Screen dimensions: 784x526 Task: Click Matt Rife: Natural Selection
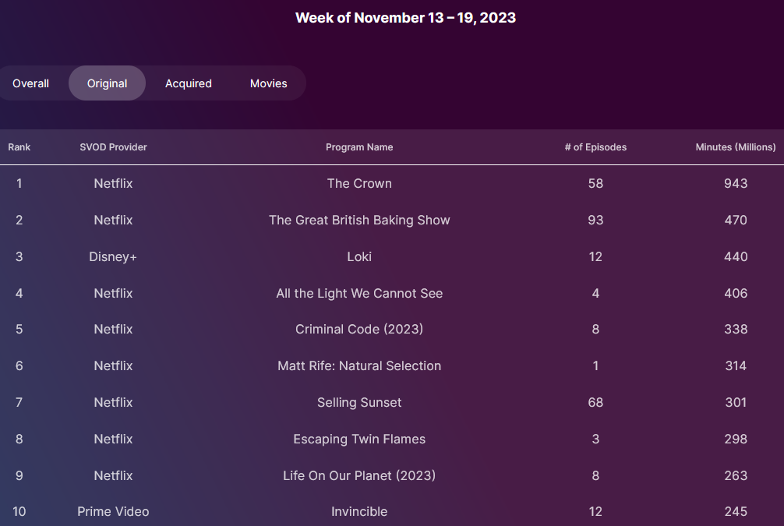(359, 366)
